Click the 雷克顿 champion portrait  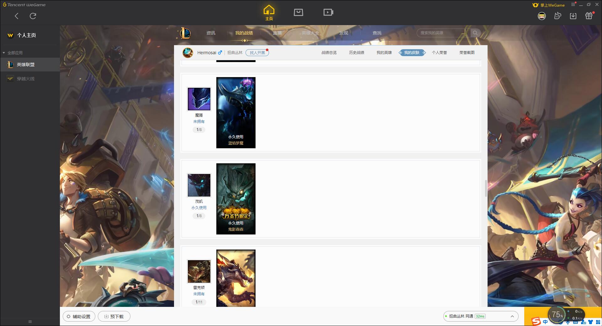(199, 271)
